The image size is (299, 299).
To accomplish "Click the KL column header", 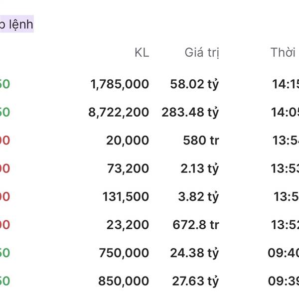I will [142, 52].
